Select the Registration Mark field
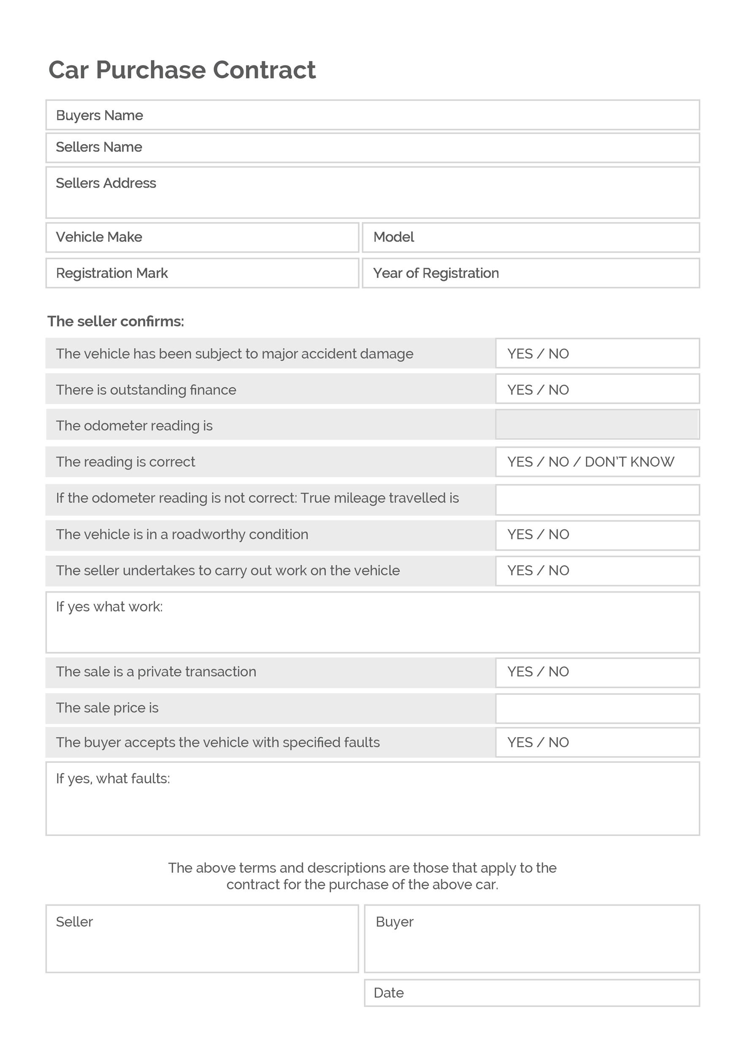This screenshot has height=1056, width=746. pyautogui.click(x=202, y=273)
